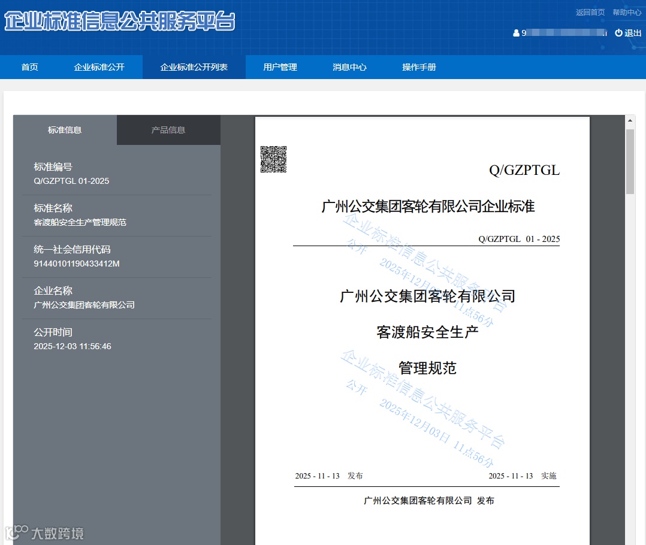Click document header Q/GZPTGL

click(x=524, y=171)
